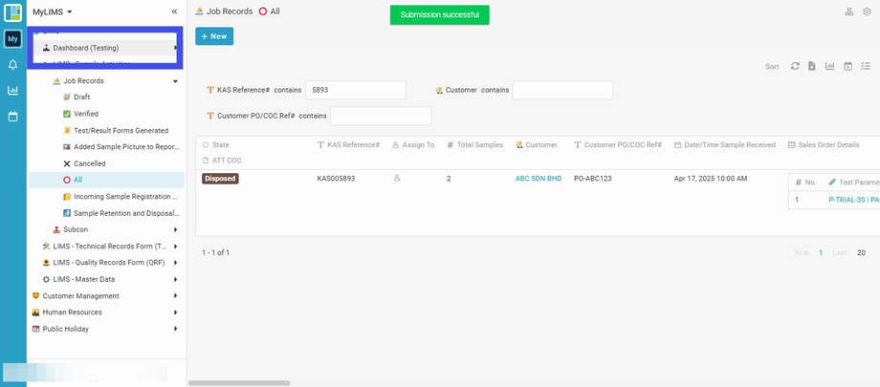The height and width of the screenshot is (387, 880).
Task: Click the Draft notepad icon in sidebar
Action: click(x=67, y=97)
